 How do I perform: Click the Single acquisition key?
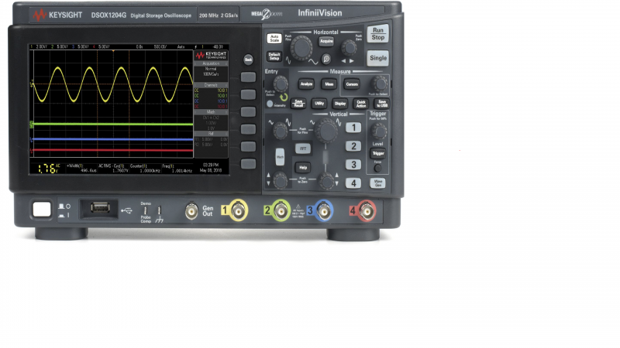coord(377,58)
